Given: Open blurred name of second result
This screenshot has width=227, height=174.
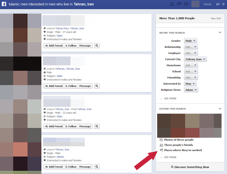Looking at the screenshot, I should 64,61.
